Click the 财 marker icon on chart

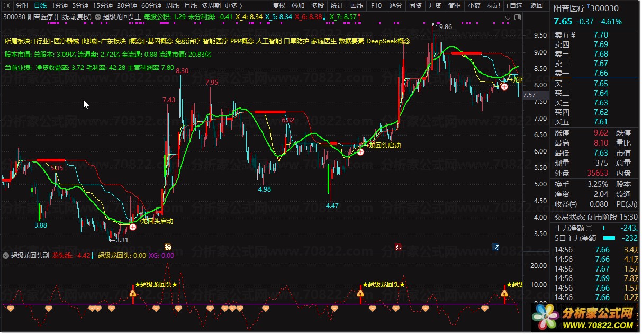495,247
